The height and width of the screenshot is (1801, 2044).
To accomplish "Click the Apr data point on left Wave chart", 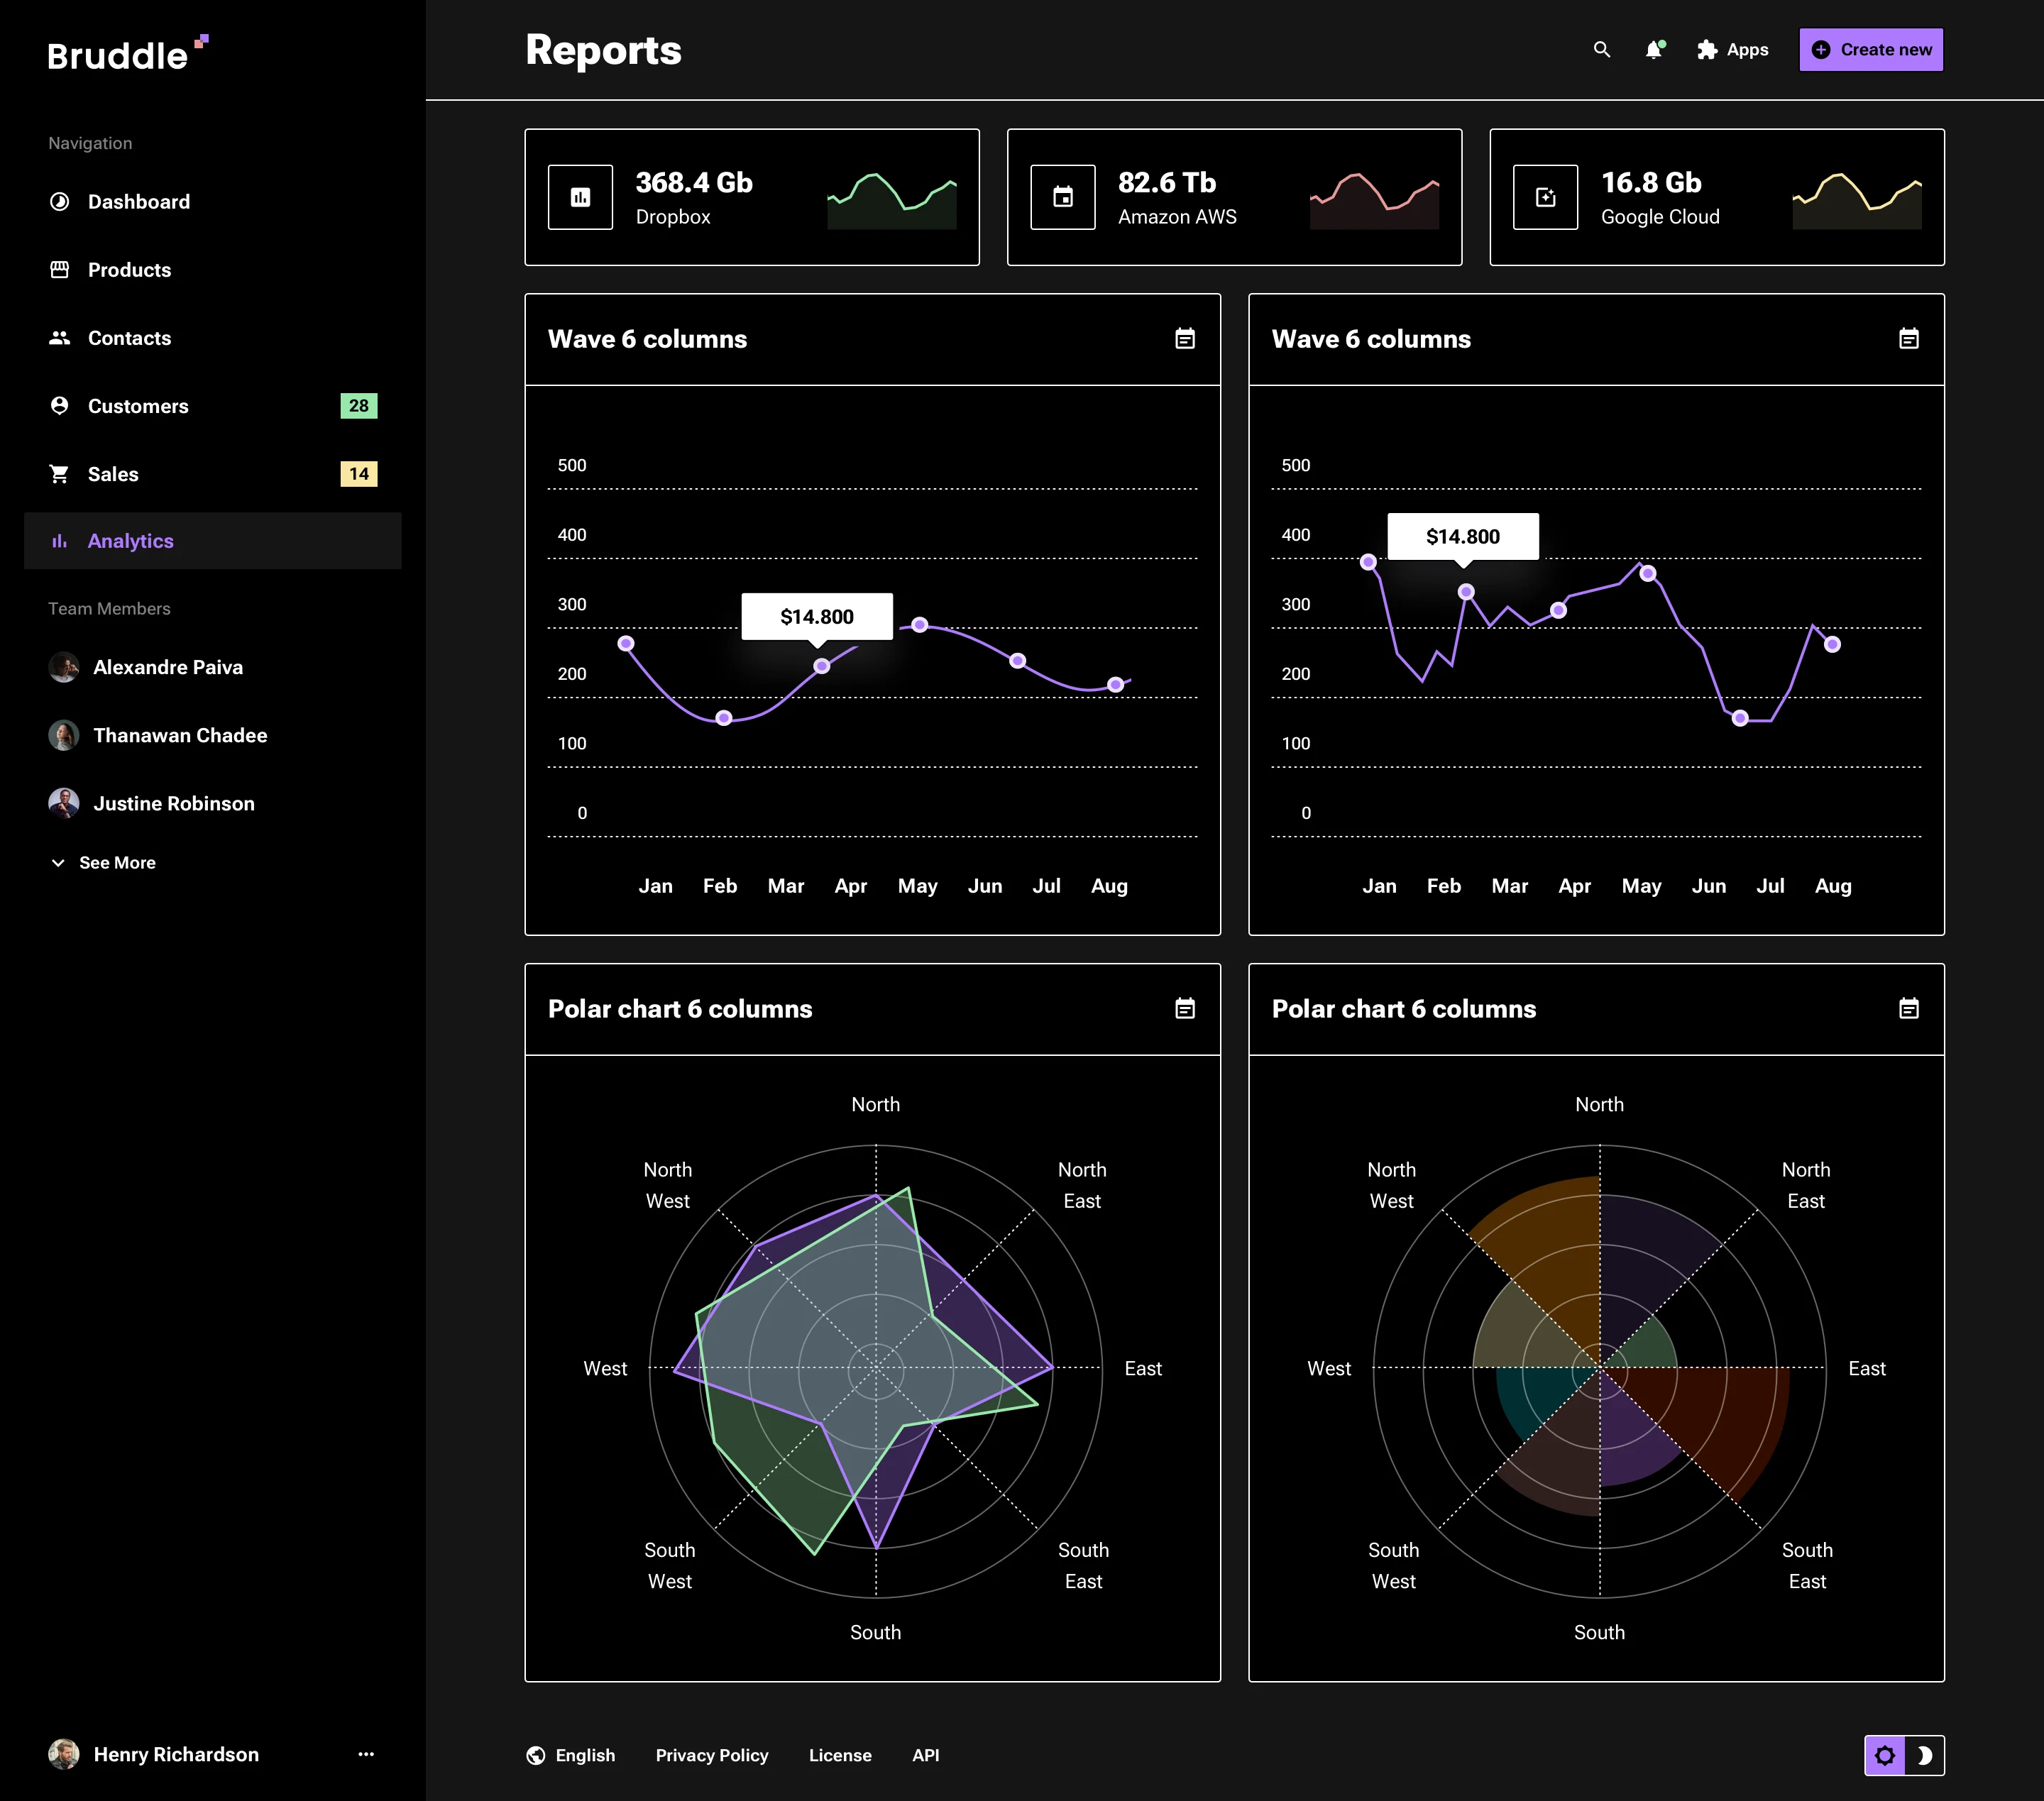I will pyautogui.click(x=821, y=666).
